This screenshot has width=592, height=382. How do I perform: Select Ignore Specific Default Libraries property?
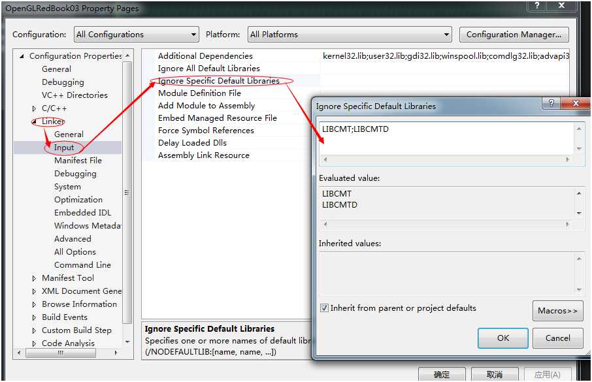click(219, 81)
